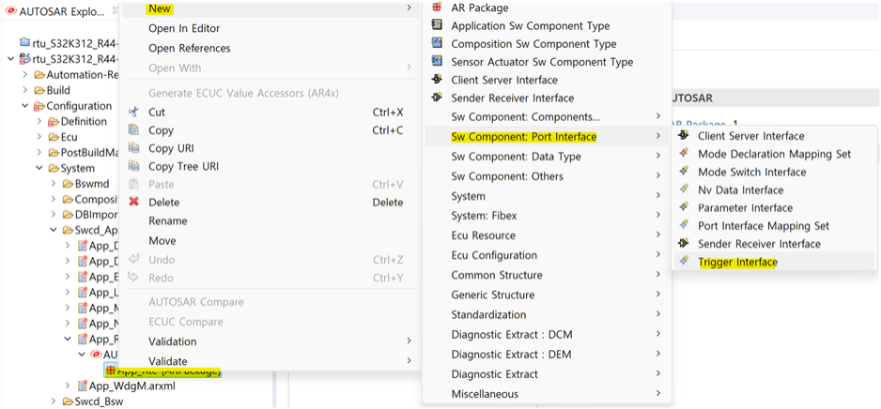Click App_WdgM.arxml file icon
Image resolution: width=881 pixels, height=409 pixels.
point(82,386)
